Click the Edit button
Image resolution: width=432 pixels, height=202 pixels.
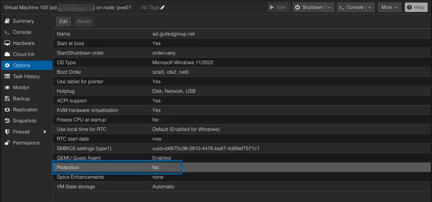pyautogui.click(x=63, y=22)
